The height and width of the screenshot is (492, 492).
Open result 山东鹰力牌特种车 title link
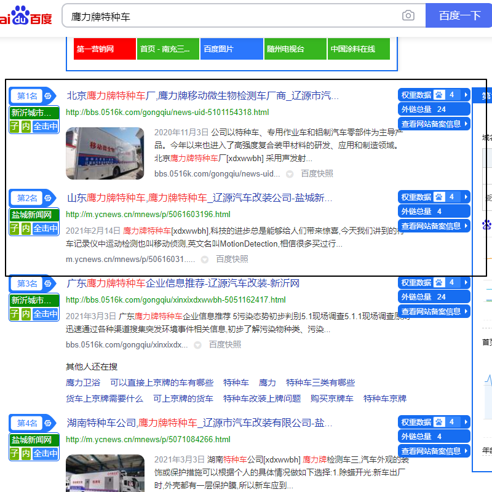pyautogui.click(x=199, y=198)
